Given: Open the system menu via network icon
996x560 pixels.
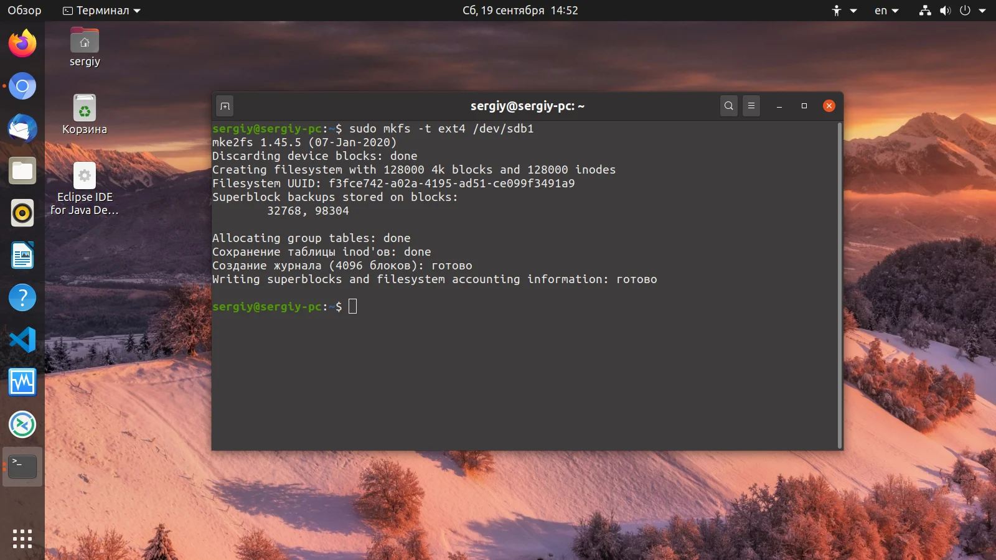Looking at the screenshot, I should pyautogui.click(x=925, y=11).
